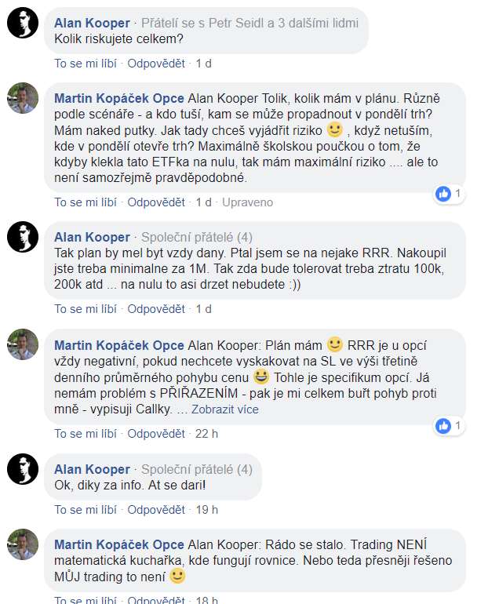This screenshot has height=604, width=488.
Task: Like Martin's reply about naked putky
Action: [85, 202]
